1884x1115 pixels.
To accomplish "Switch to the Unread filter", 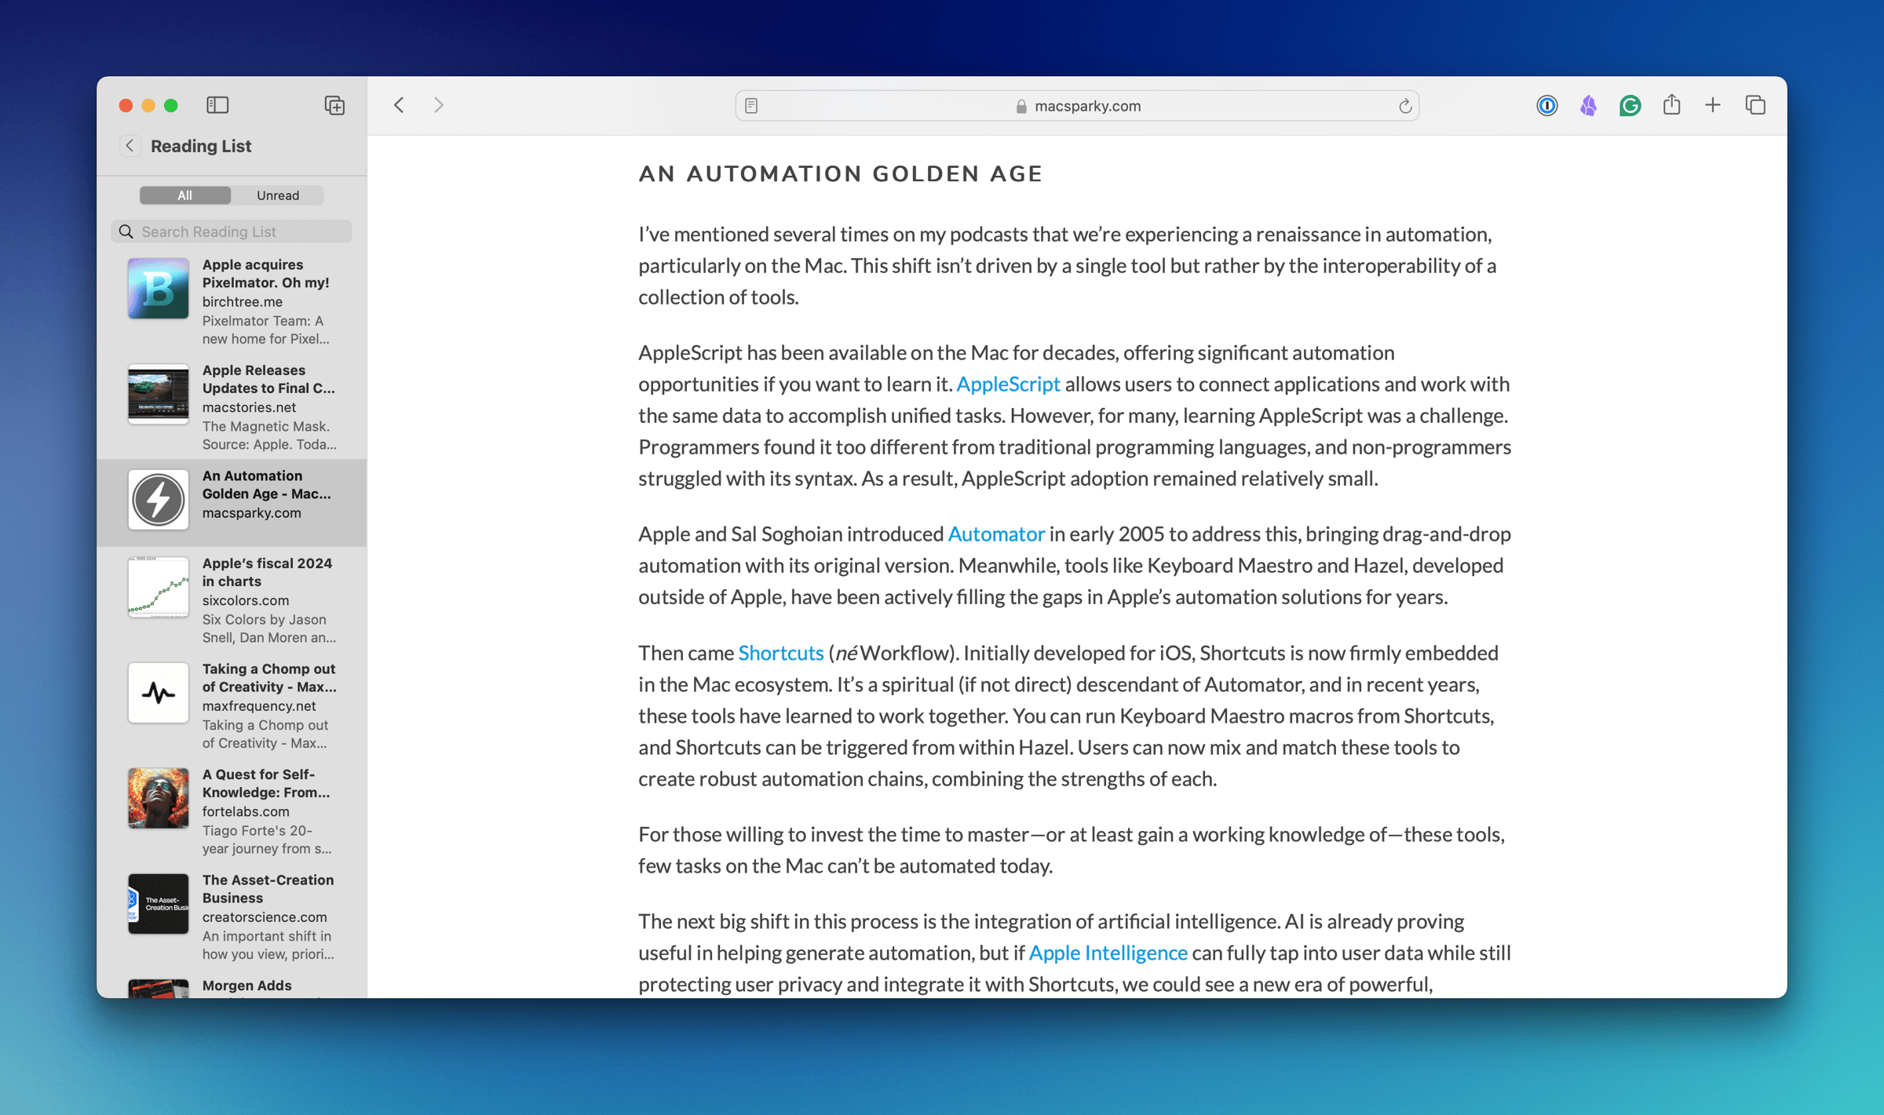I will pos(278,195).
